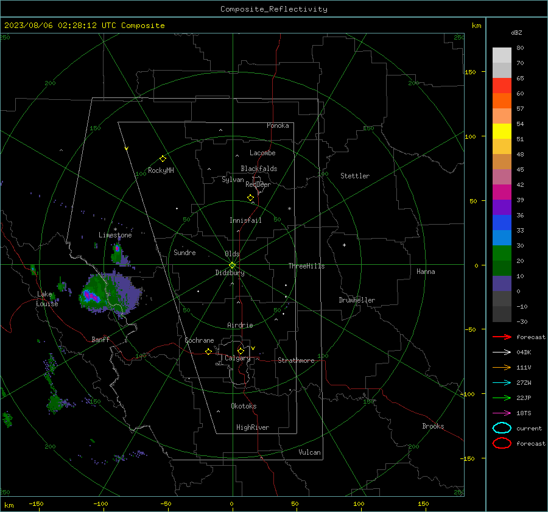Click the magenta 18TS arrow in legend
548x512 pixels.
(x=502, y=413)
